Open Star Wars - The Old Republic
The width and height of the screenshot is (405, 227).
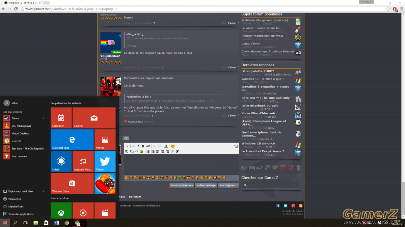tap(24, 149)
